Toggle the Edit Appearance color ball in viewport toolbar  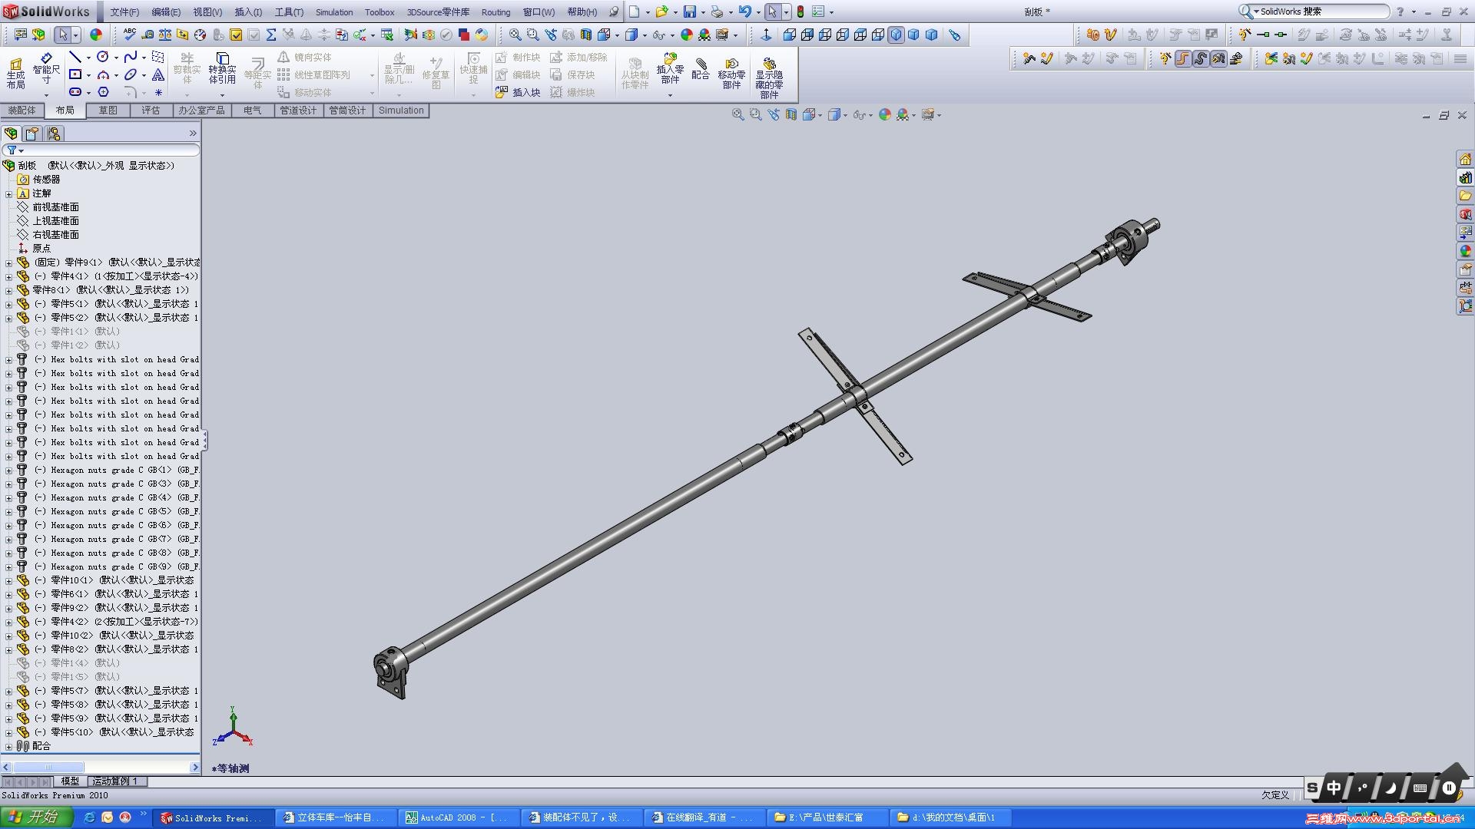tap(885, 114)
